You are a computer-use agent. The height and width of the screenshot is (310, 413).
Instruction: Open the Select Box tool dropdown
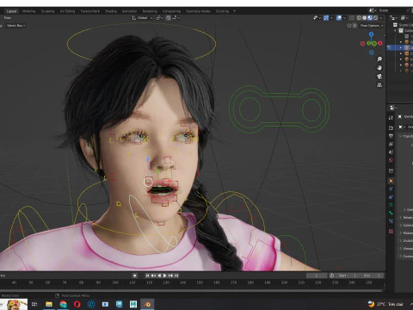pyautogui.click(x=16, y=26)
